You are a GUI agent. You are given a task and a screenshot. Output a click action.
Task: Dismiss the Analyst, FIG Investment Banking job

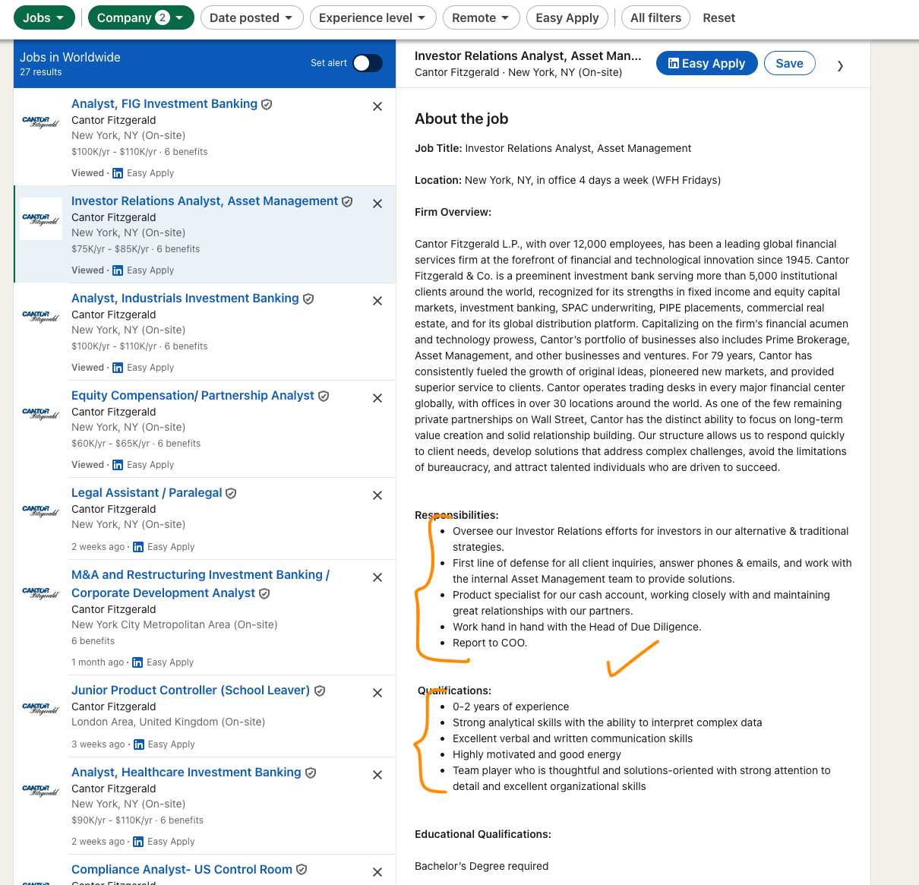[x=377, y=106]
